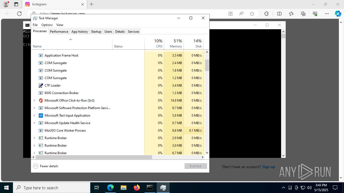Switch to Command Prompt on the taskbar
This screenshot has height=193, width=344.
click(x=150, y=188)
